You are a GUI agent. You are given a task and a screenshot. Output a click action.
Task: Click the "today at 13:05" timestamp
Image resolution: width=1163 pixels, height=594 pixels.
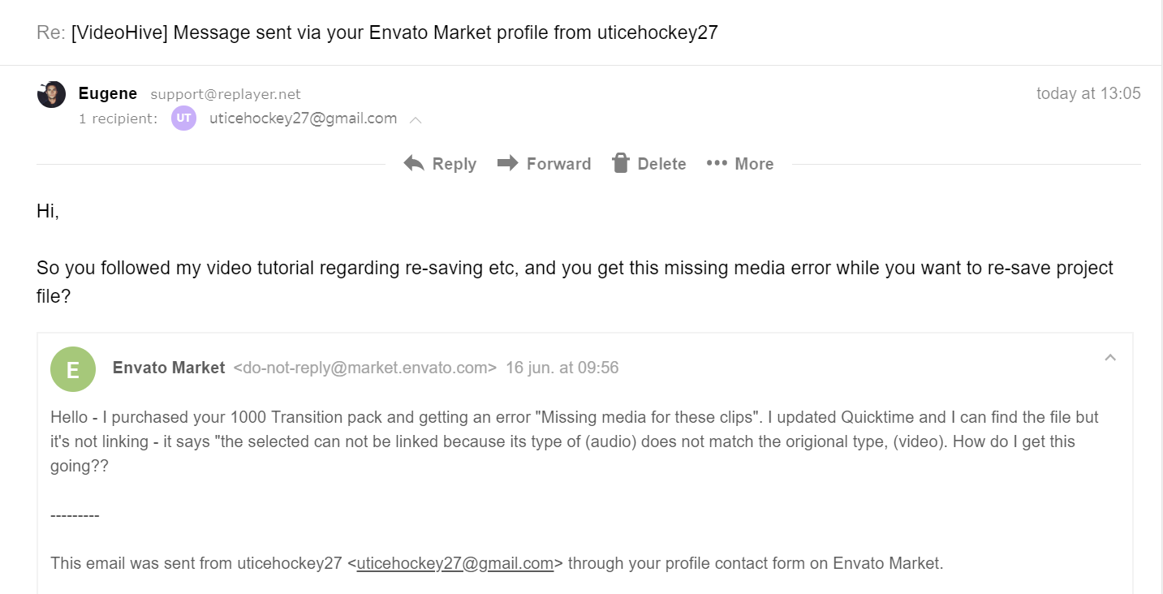click(1088, 93)
